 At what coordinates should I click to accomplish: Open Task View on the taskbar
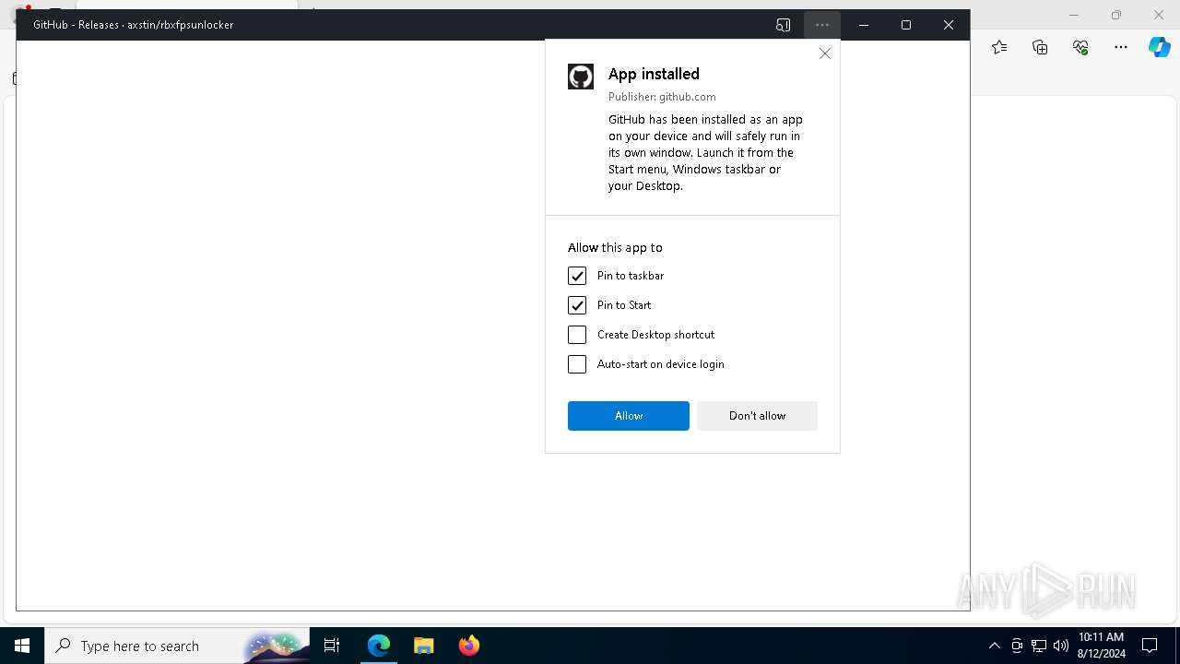(x=332, y=646)
